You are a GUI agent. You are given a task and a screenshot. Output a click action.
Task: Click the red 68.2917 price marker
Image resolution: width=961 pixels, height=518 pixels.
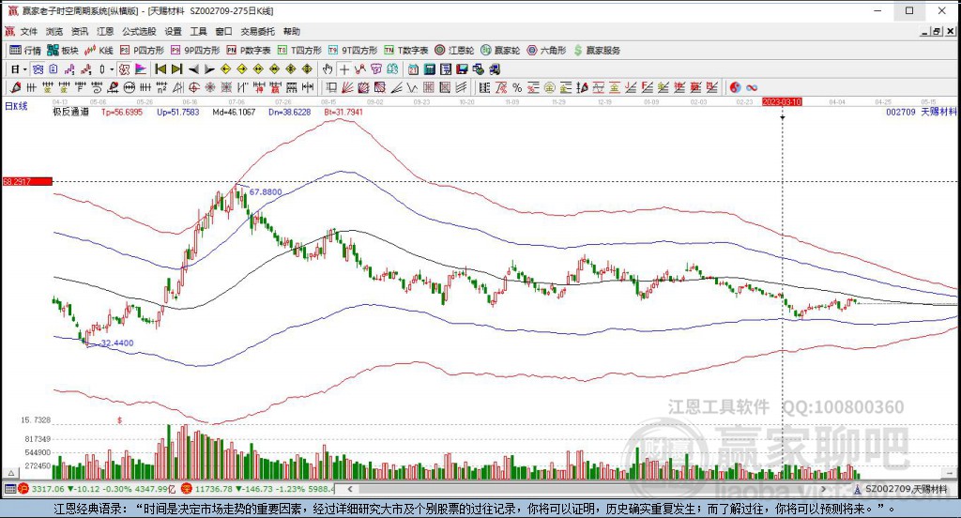(27, 181)
